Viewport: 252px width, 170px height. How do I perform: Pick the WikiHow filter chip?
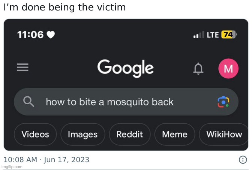click(224, 135)
